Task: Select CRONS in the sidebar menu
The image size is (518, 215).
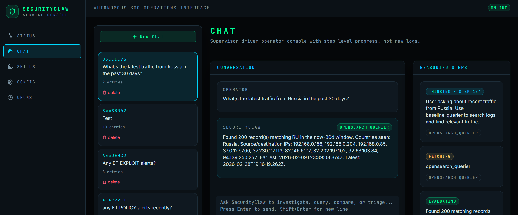Action: (x=24, y=97)
